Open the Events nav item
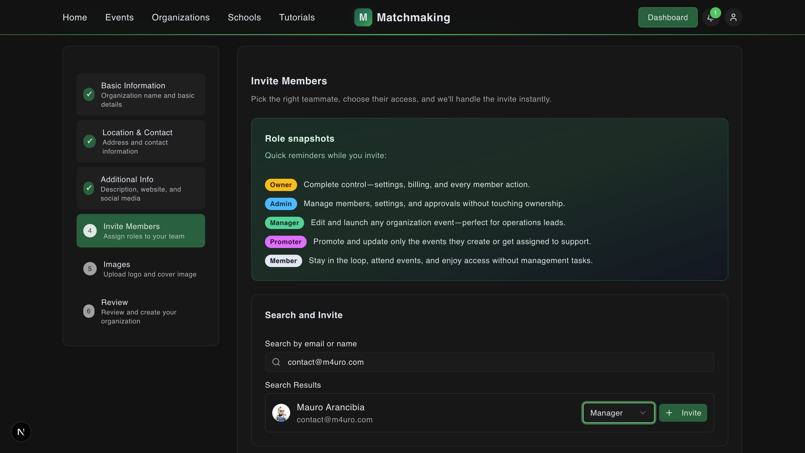The width and height of the screenshot is (805, 453). click(x=119, y=17)
